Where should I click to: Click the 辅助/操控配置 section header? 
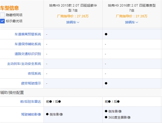click(12, 93)
